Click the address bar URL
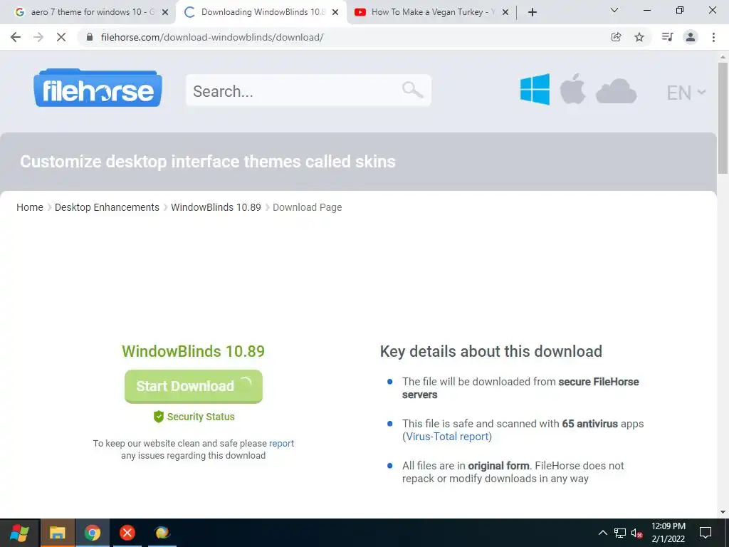Screen dimensions: 729x547 point(212,37)
